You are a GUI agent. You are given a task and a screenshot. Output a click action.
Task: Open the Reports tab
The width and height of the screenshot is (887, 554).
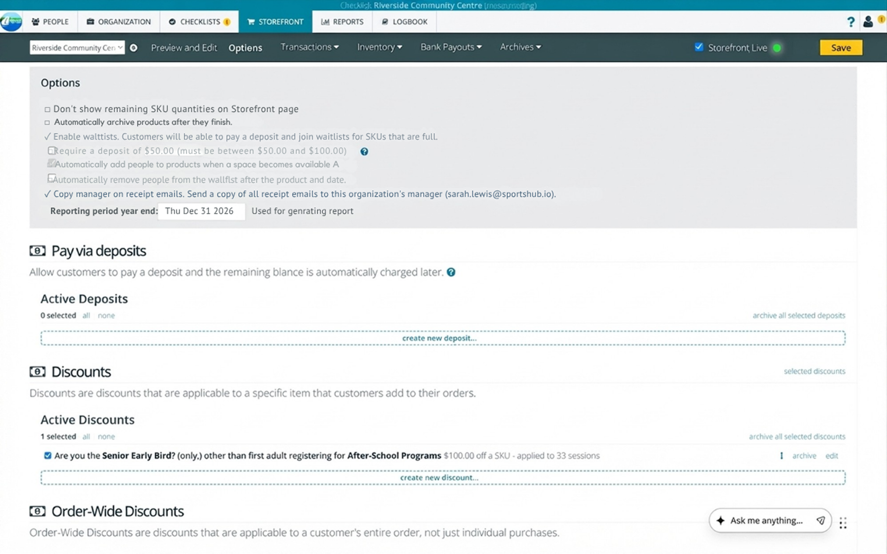[x=342, y=21]
